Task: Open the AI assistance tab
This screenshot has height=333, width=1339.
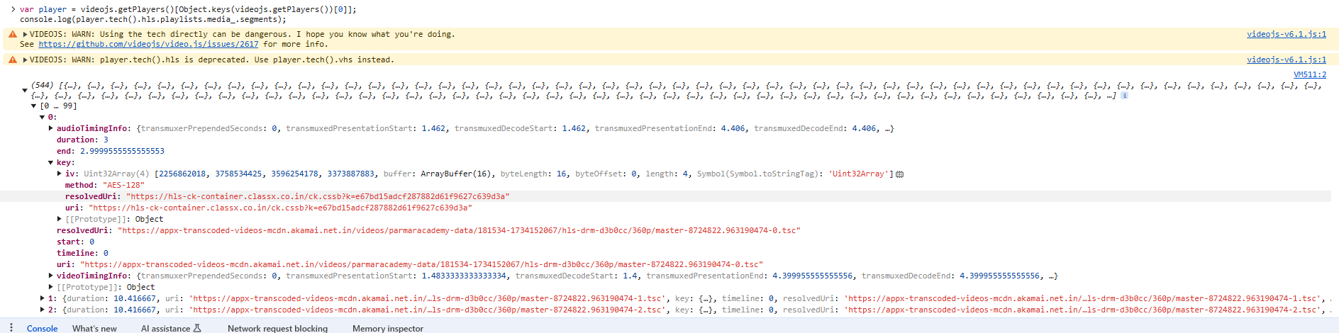Action: pyautogui.click(x=170, y=328)
